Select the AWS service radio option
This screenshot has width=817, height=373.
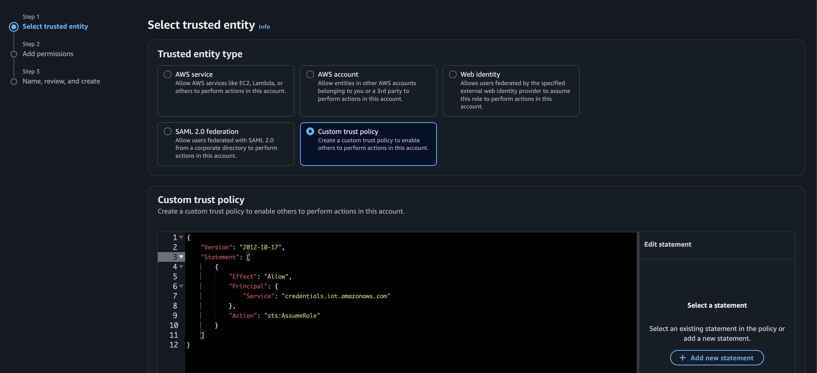tap(168, 74)
